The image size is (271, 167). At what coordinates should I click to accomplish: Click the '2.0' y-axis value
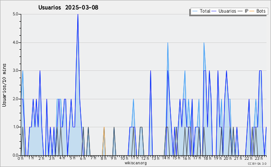15,99
